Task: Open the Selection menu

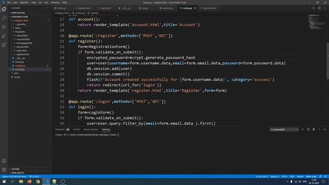Action: [24, 3]
